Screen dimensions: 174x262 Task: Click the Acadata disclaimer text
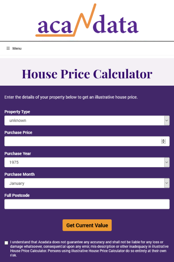(x=89, y=249)
